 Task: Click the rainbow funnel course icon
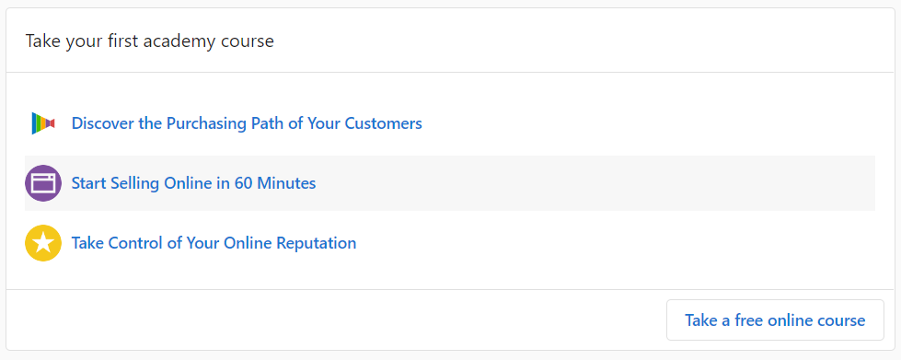pyautogui.click(x=43, y=123)
